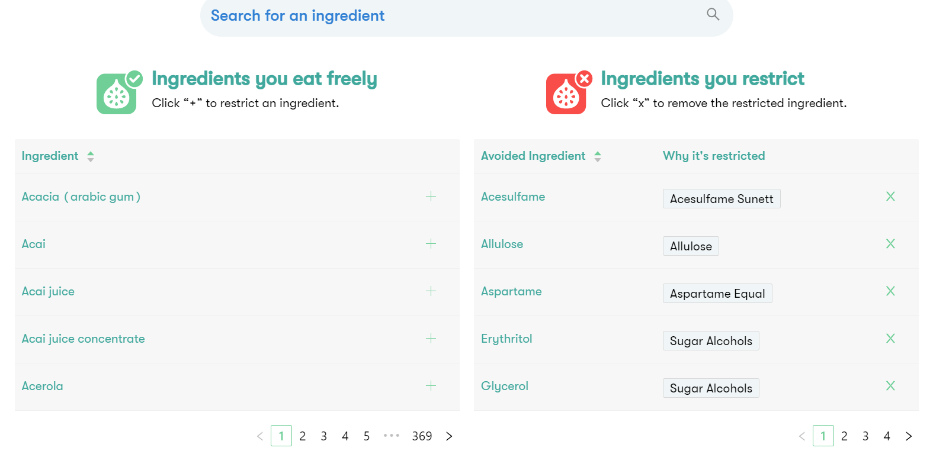Remove Aspartame using the x icon

point(890,291)
